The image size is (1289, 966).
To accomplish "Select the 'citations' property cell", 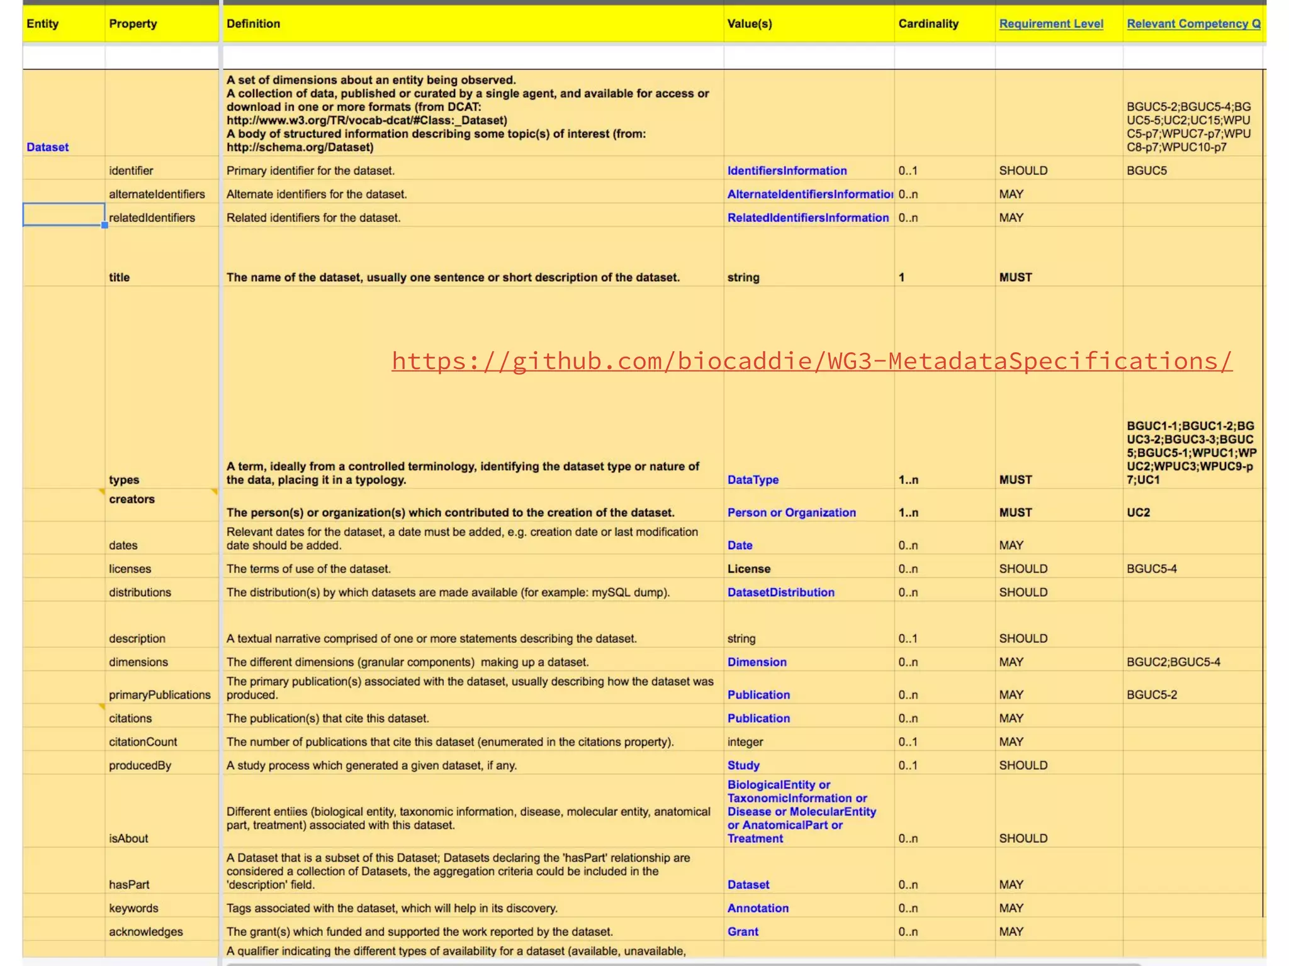I will coord(162,716).
